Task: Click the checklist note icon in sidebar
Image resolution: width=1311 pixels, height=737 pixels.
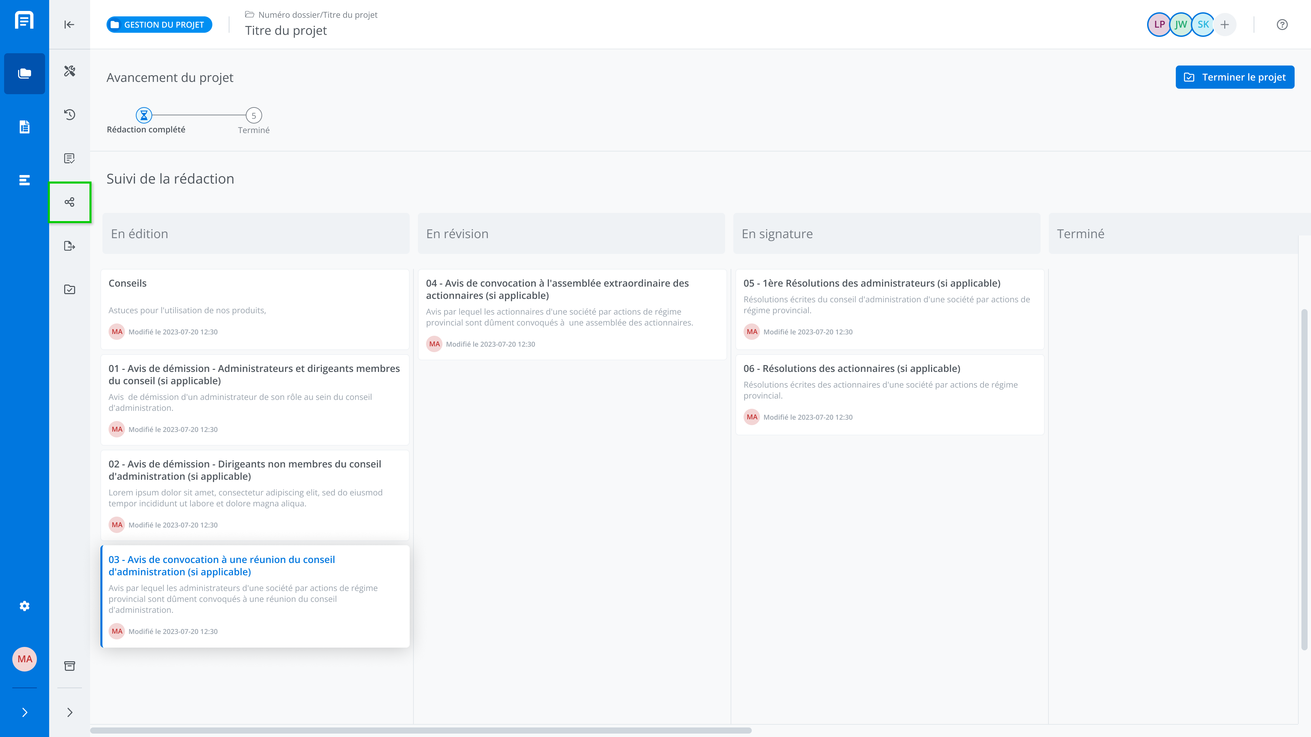Action: 70,158
